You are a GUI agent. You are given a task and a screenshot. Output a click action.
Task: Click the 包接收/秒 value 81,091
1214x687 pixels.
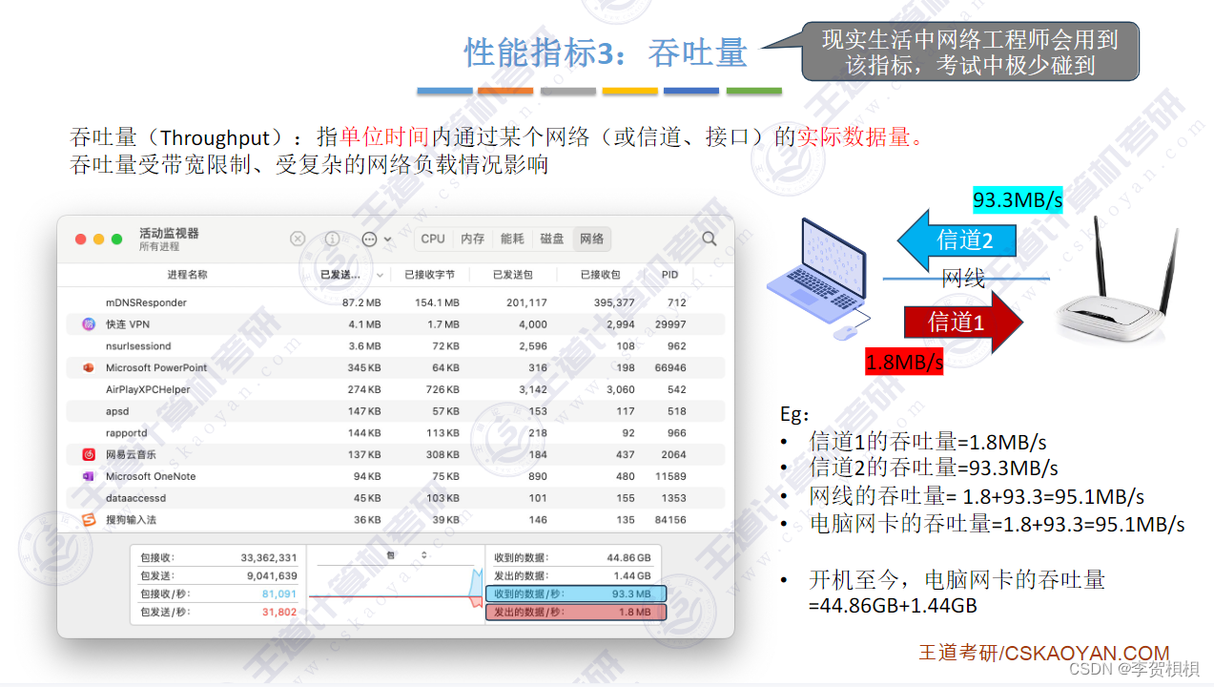[278, 593]
